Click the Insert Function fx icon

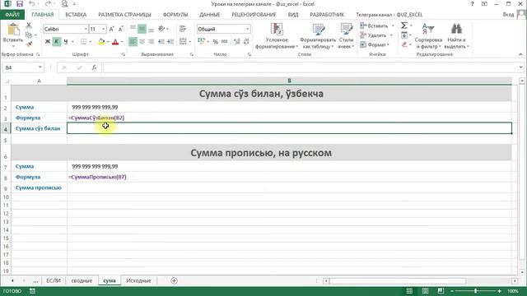click(x=95, y=67)
